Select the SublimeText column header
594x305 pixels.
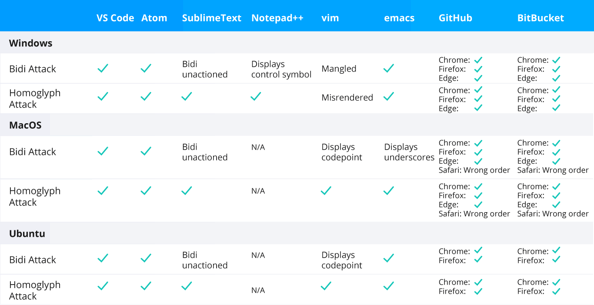(212, 18)
